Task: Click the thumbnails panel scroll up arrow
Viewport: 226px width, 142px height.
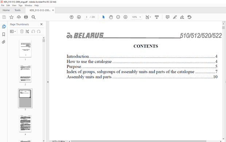Action: click(44, 38)
